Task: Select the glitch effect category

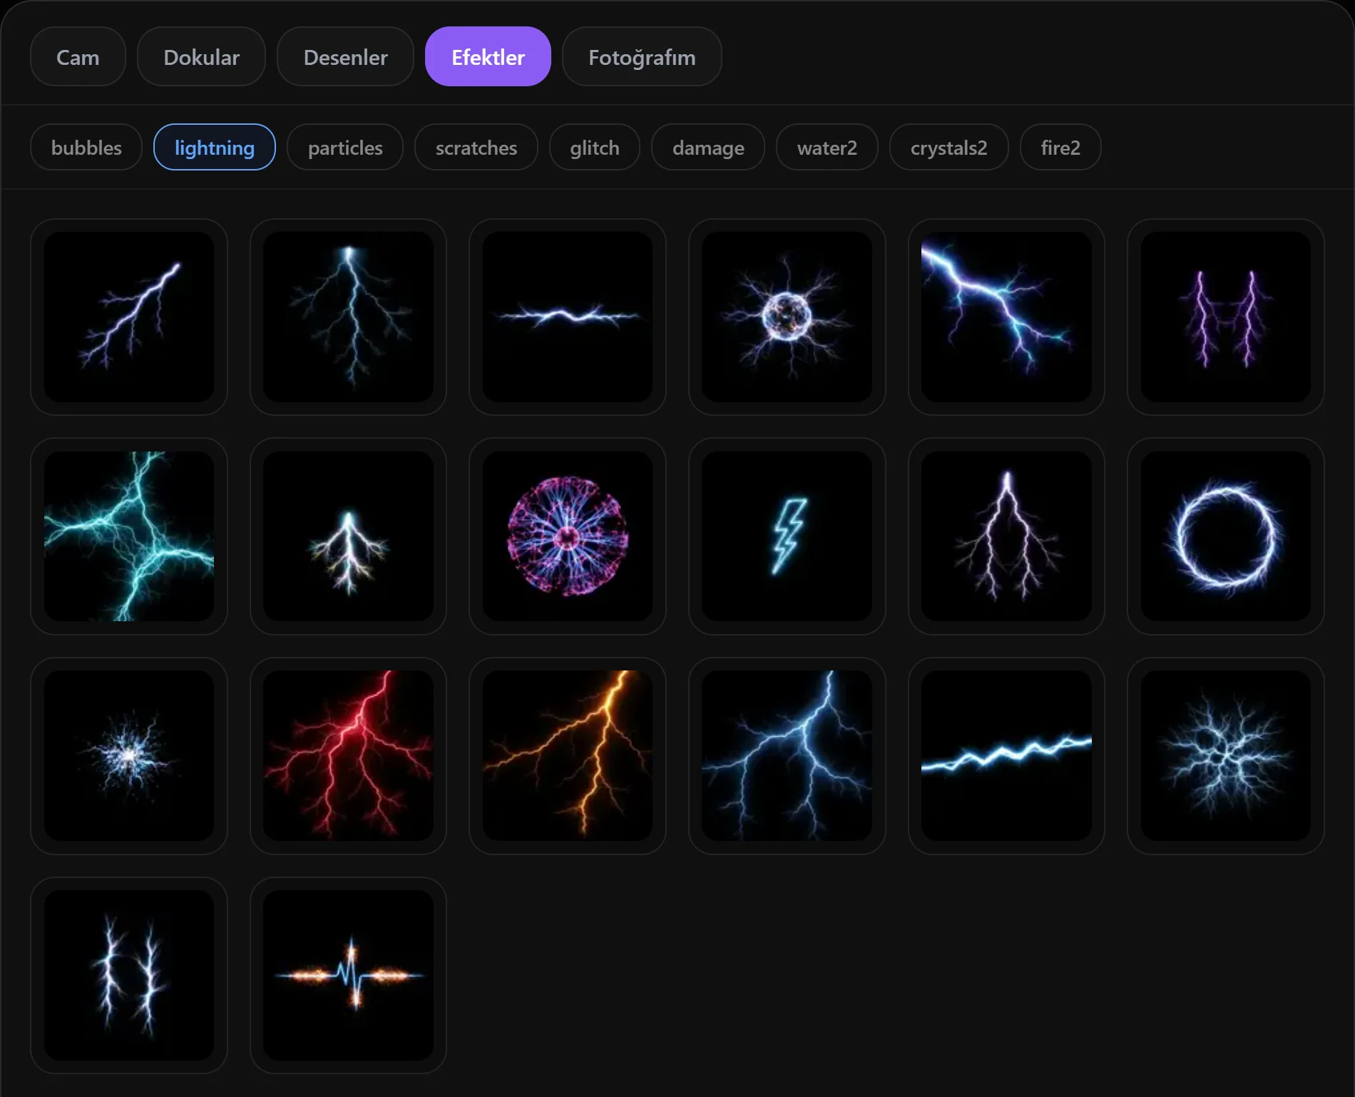Action: [x=594, y=147]
